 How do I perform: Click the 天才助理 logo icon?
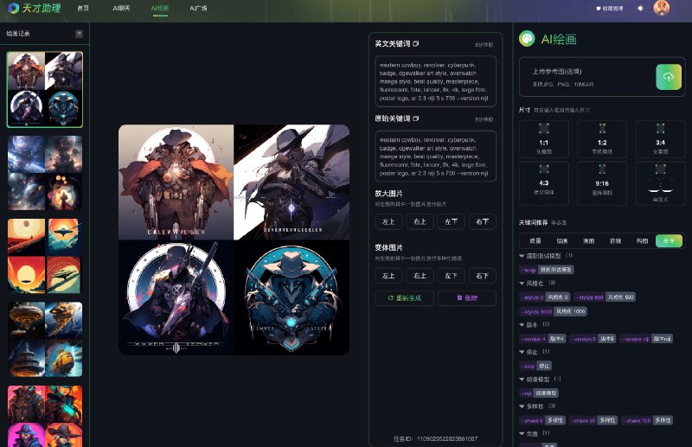tap(14, 8)
